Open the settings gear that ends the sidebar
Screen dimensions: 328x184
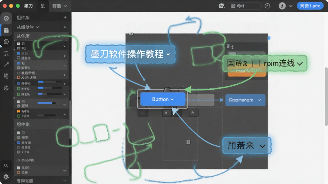click(x=6, y=177)
